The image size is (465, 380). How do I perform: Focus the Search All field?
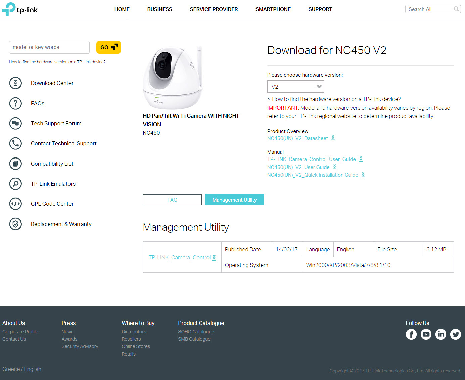430,9
